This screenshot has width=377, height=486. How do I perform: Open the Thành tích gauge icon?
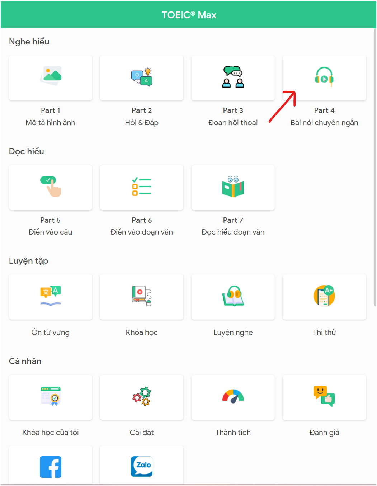tap(233, 396)
